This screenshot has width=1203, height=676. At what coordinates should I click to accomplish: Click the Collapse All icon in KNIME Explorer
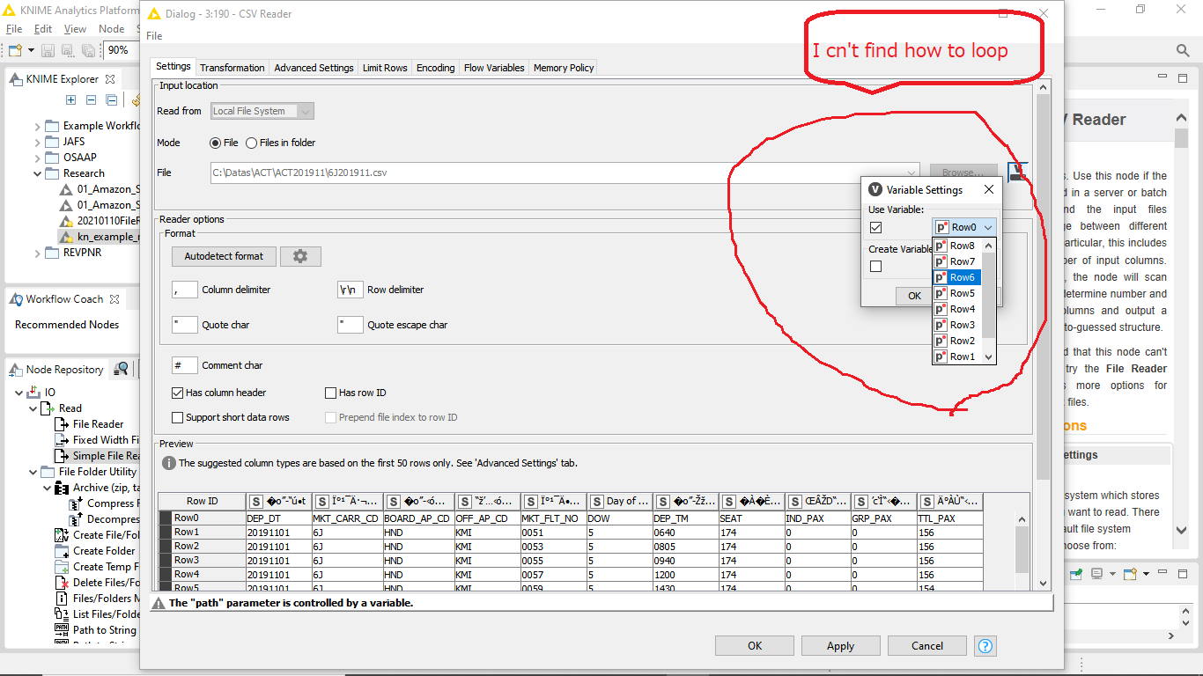coord(111,100)
